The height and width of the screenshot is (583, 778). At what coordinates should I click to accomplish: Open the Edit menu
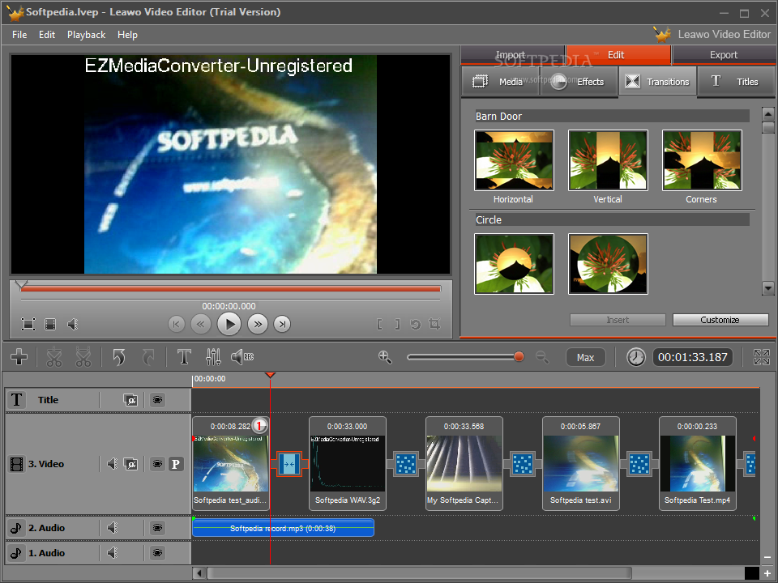(x=47, y=35)
